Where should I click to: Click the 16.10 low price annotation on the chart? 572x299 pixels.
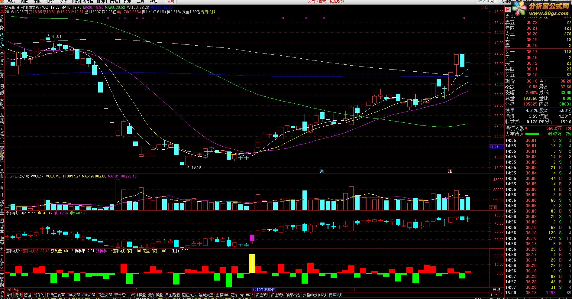coord(196,167)
